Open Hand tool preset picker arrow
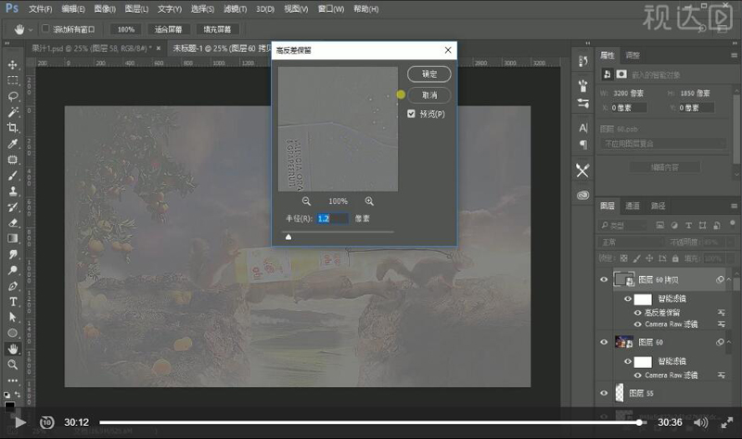 pos(31,30)
